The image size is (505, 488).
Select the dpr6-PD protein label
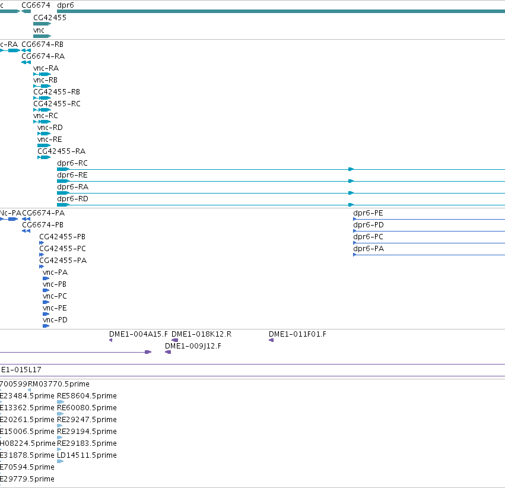point(369,225)
